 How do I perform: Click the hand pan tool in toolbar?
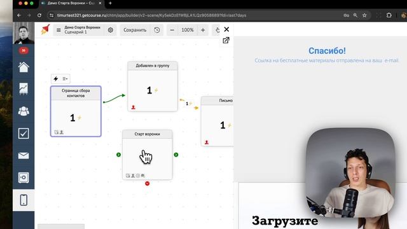coord(217,30)
